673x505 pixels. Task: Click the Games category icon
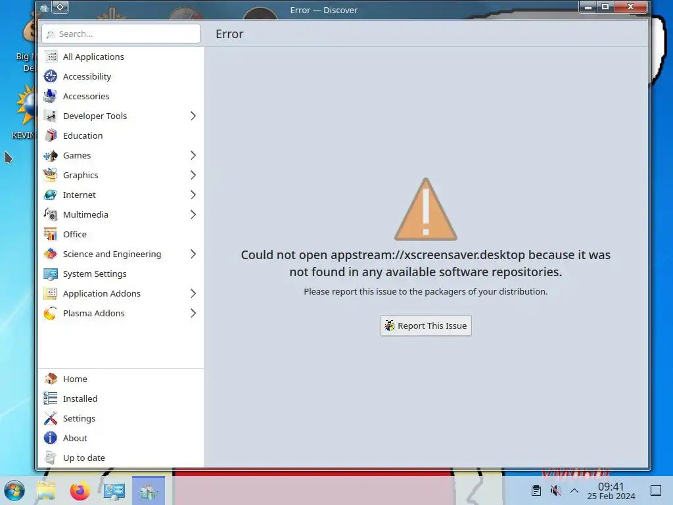(x=50, y=155)
